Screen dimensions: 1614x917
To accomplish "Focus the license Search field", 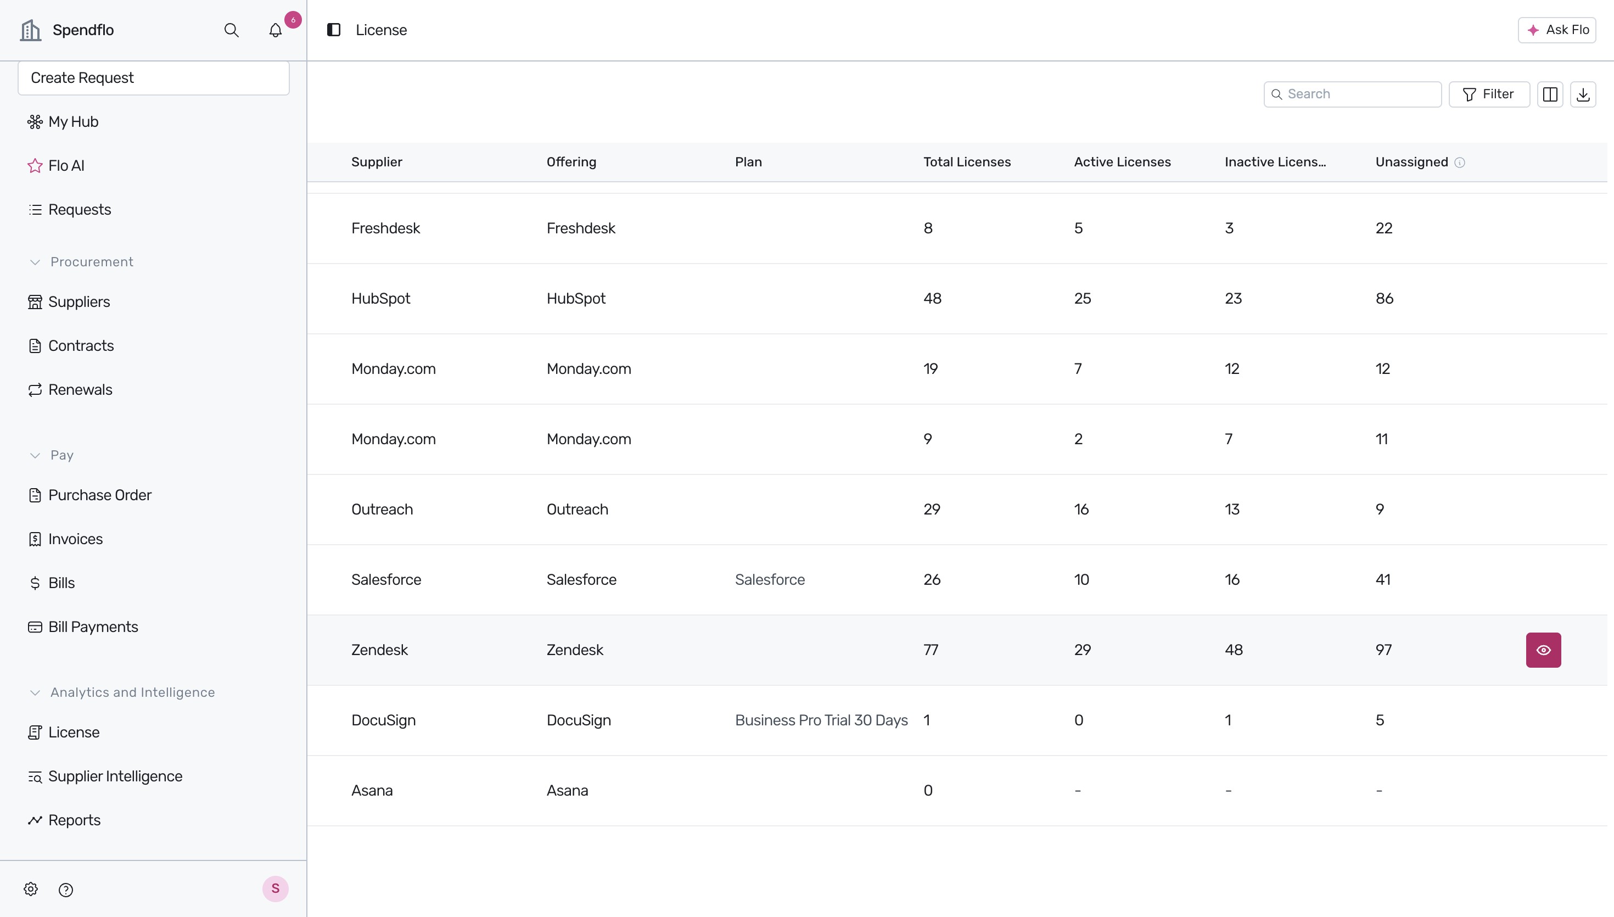I will pos(1352,94).
